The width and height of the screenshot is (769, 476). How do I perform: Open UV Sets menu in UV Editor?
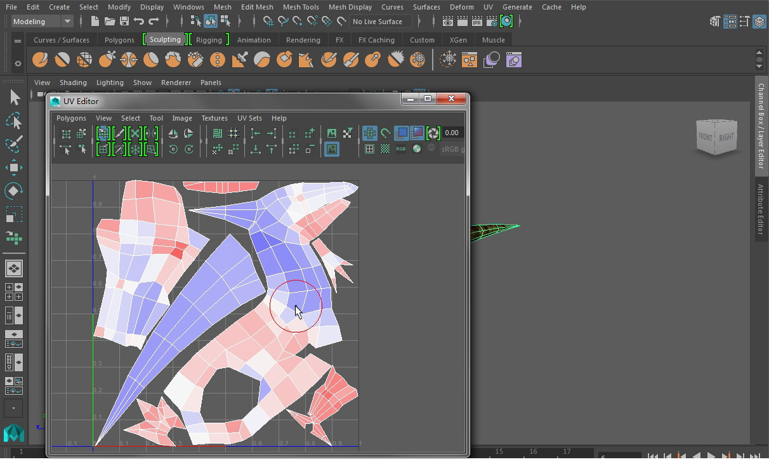249,118
